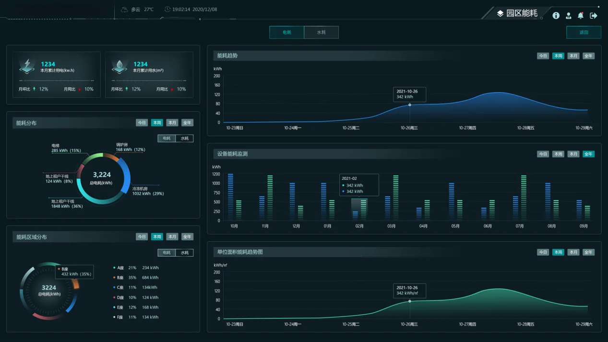The width and height of the screenshot is (608, 342).
Task: Toggle 电耗 in 能耗区域分布 panel
Action: (167, 253)
